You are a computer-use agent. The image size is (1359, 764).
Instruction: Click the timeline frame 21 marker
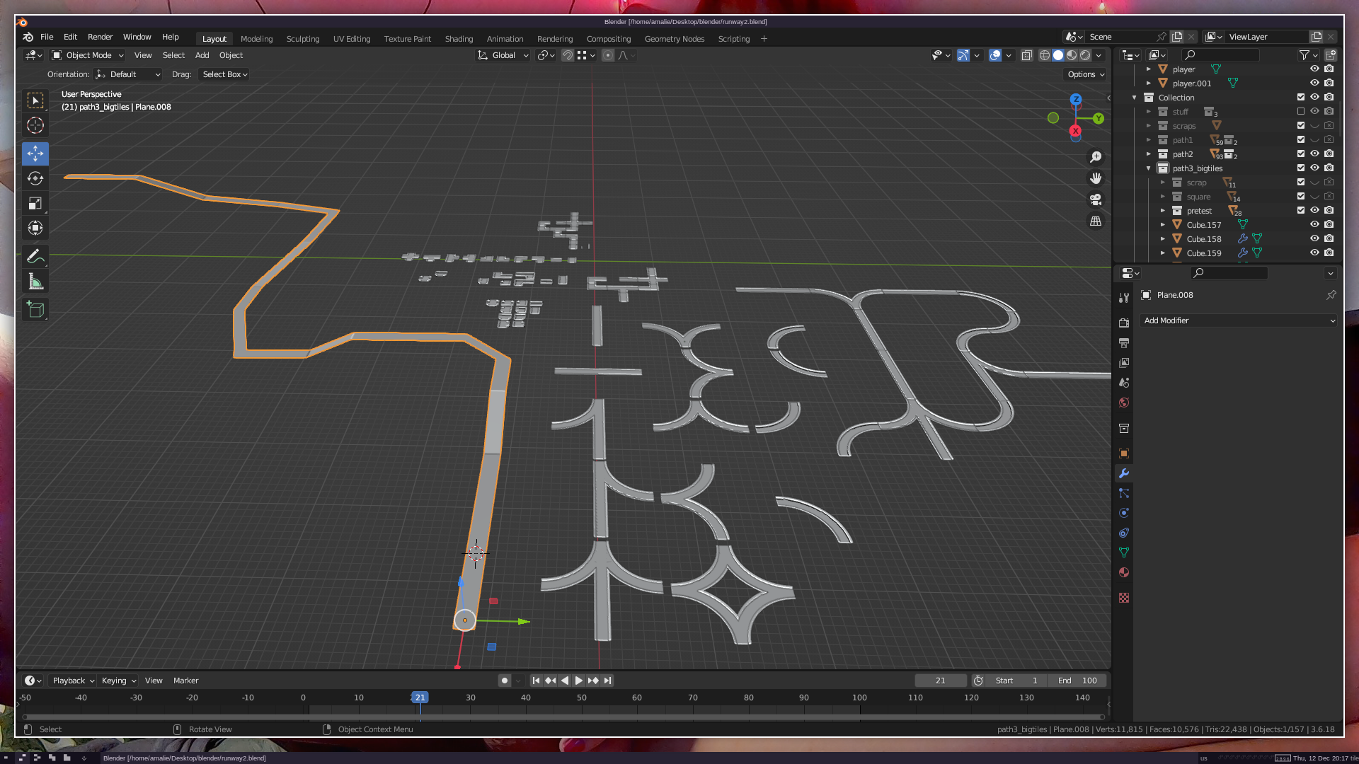420,698
